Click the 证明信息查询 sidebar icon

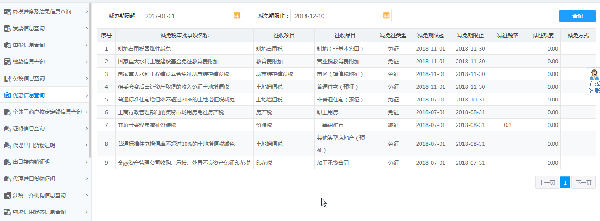point(7,129)
